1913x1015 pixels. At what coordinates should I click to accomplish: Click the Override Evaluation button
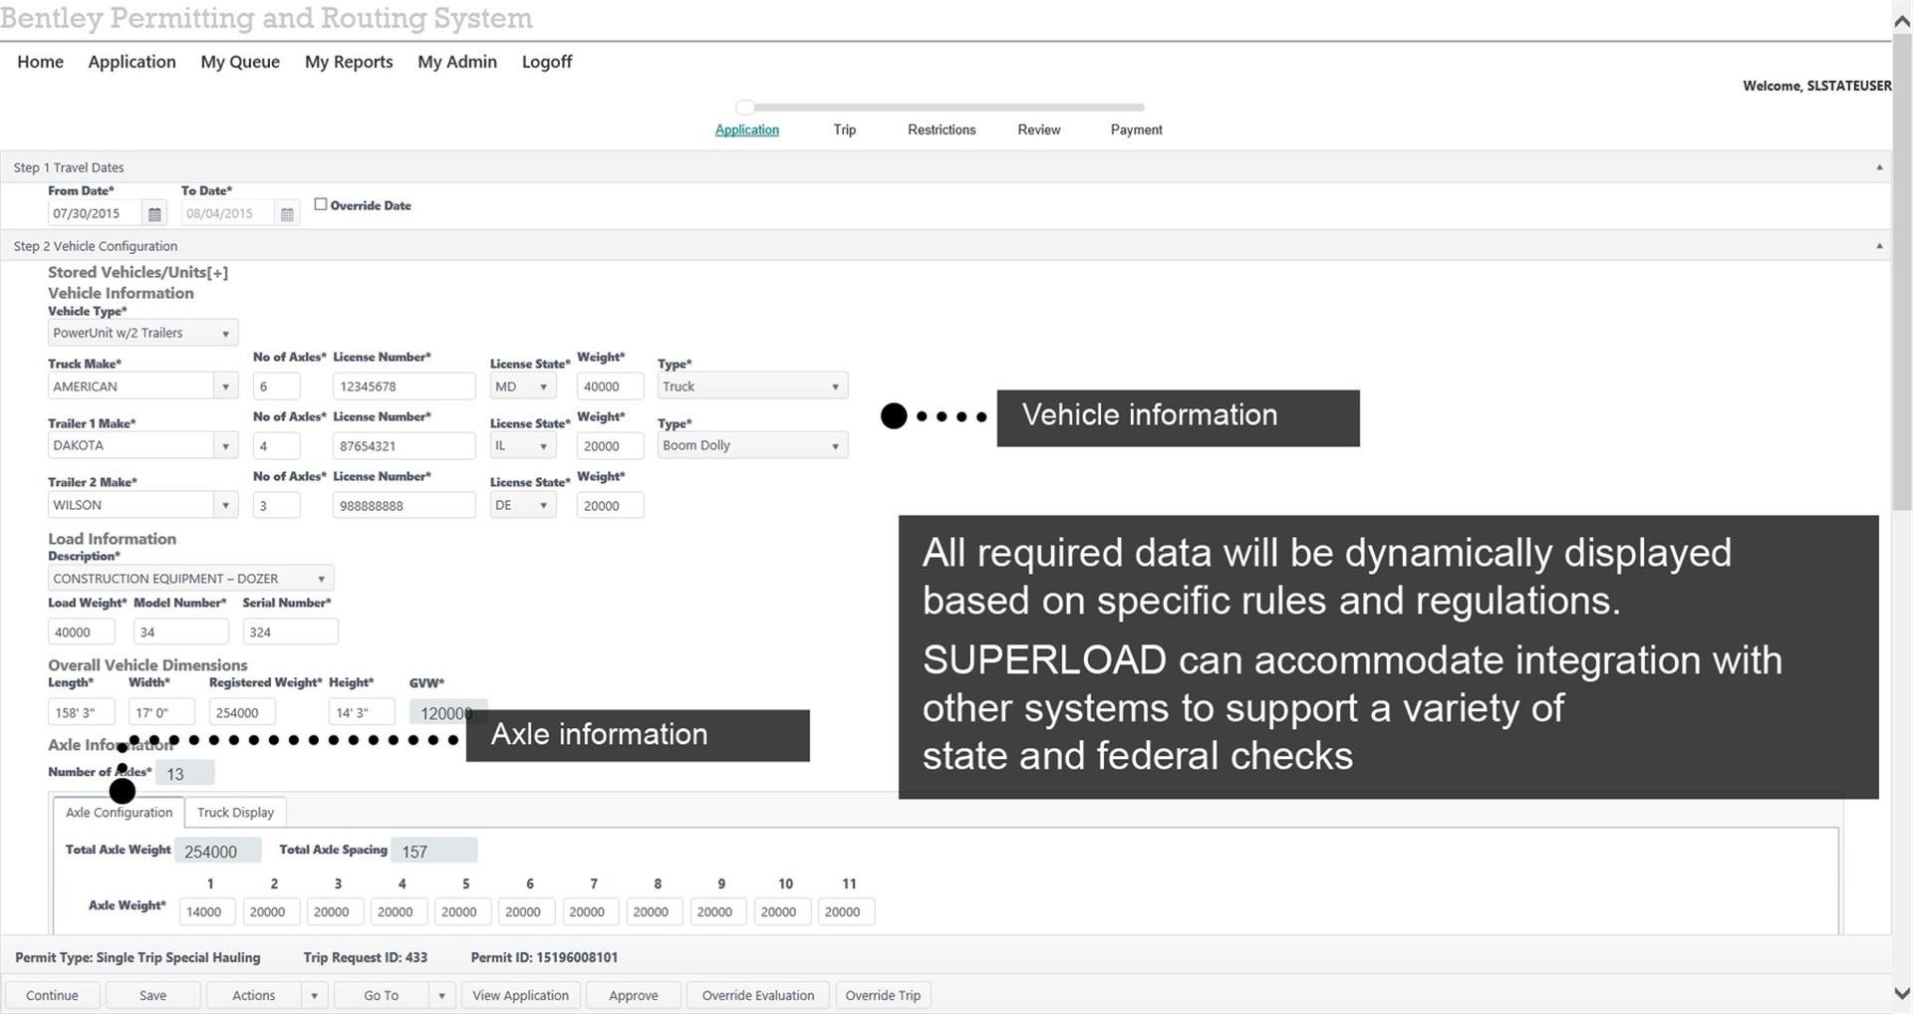pos(757,995)
